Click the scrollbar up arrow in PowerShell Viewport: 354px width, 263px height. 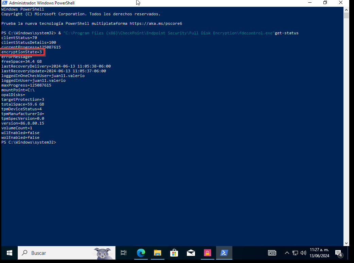346,10
